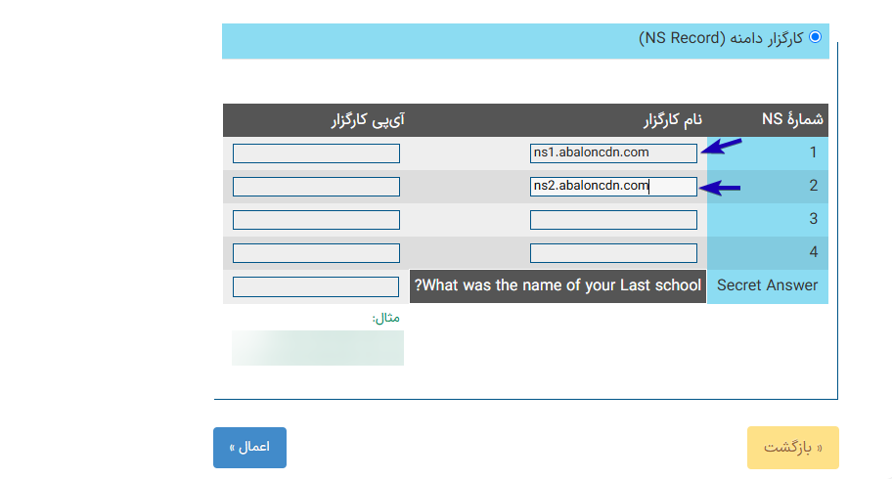
Task: Click the blurred example image under مثال
Action: pyautogui.click(x=318, y=348)
